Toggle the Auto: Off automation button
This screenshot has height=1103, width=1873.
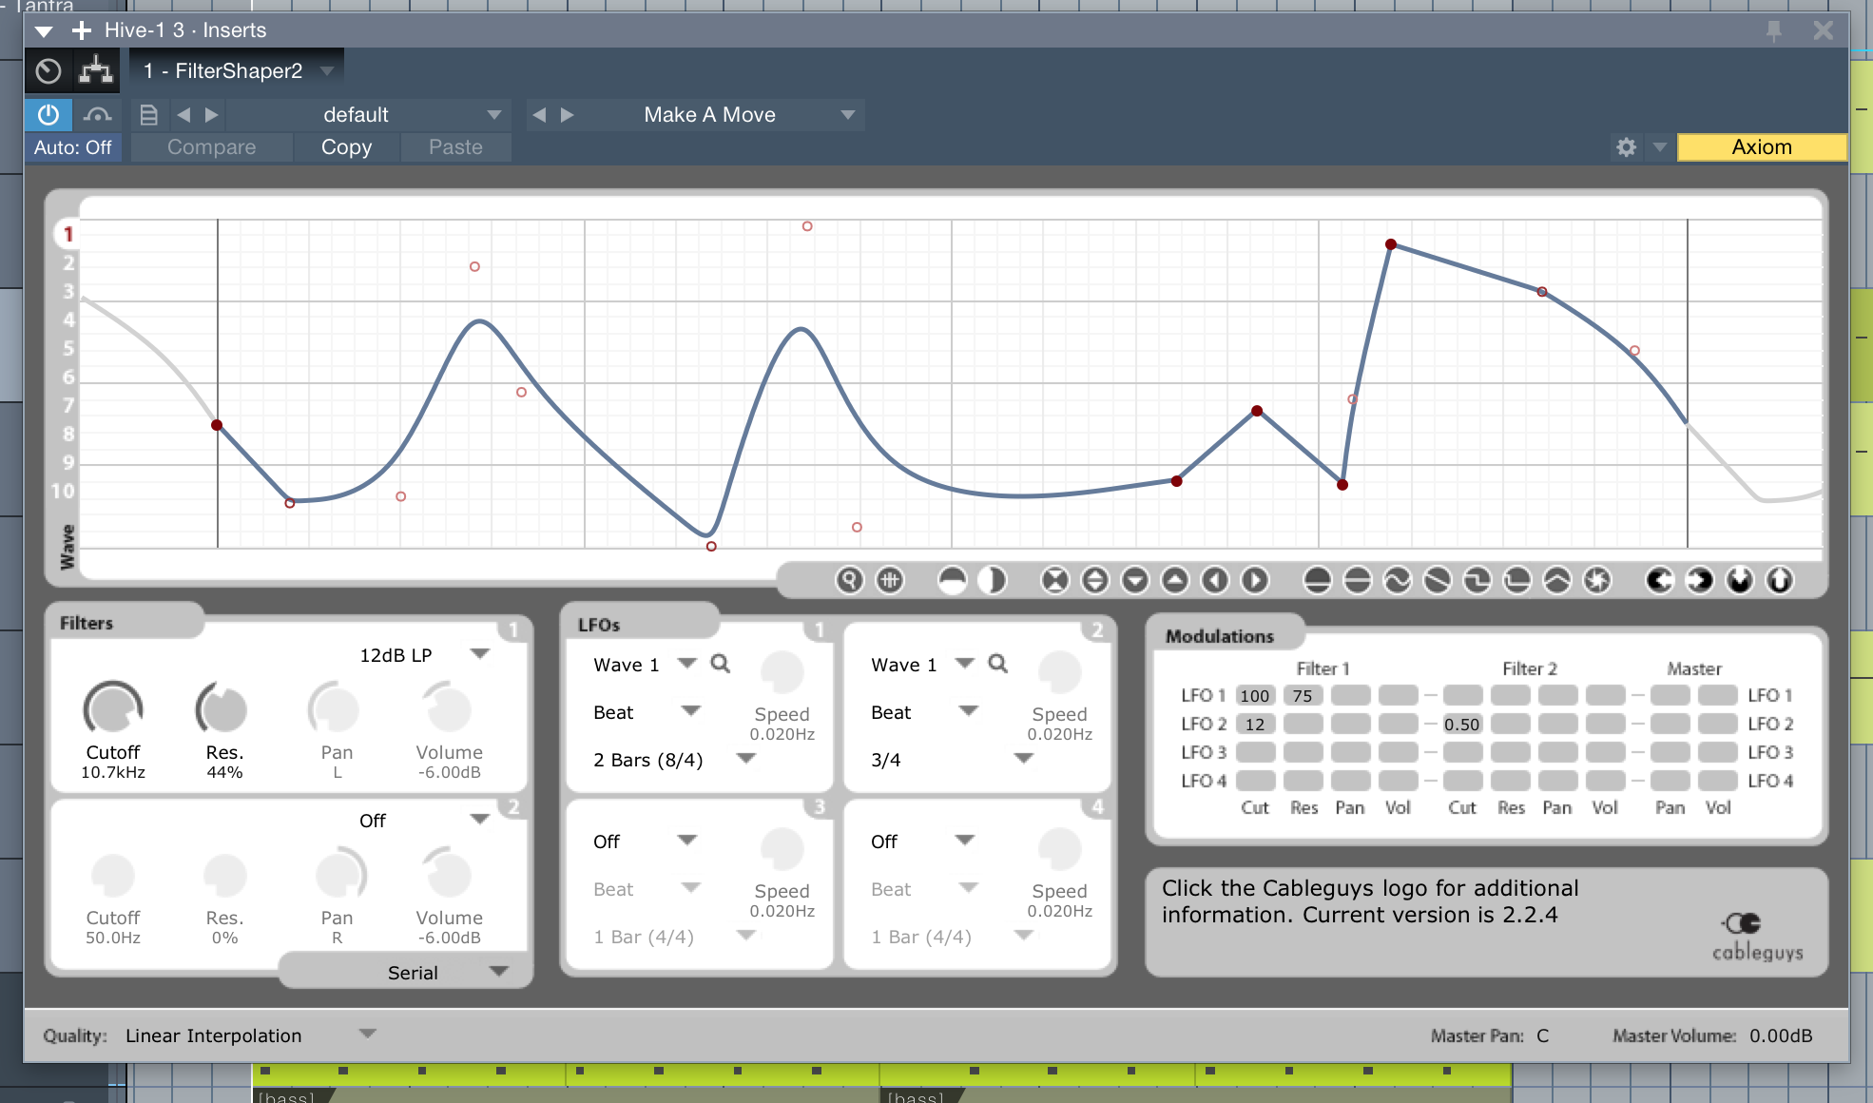pos(73,147)
